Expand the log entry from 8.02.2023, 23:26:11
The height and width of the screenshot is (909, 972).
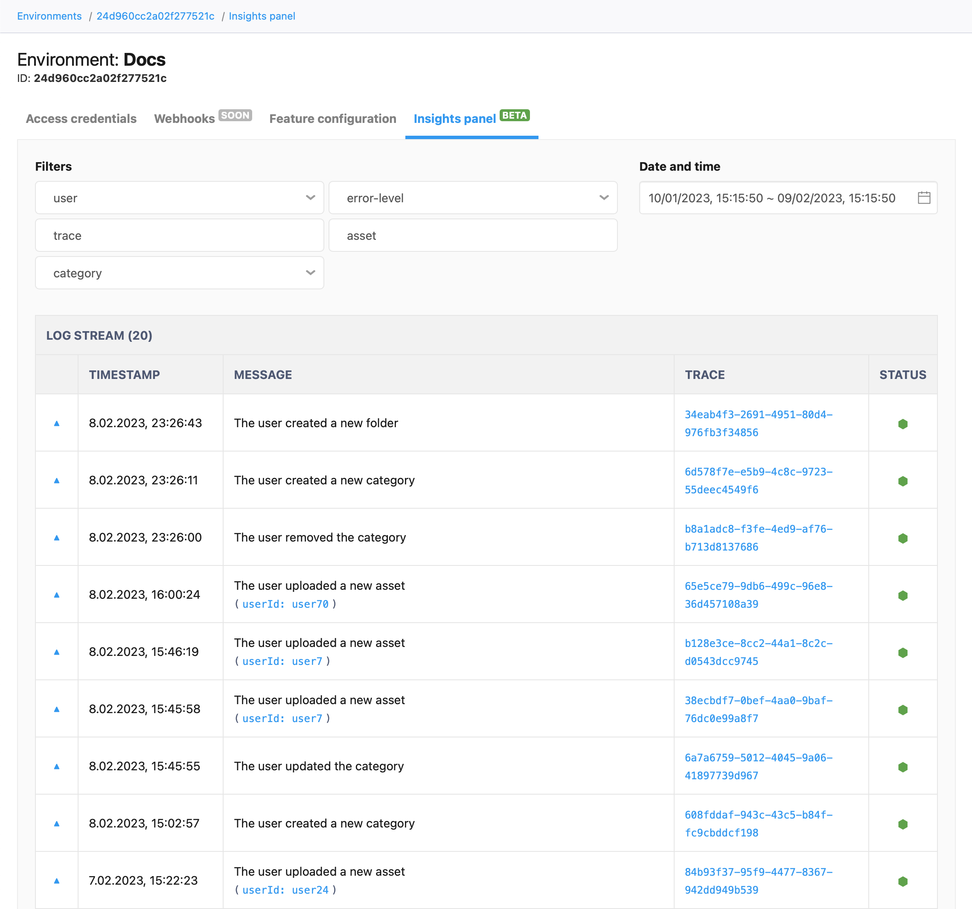point(57,480)
